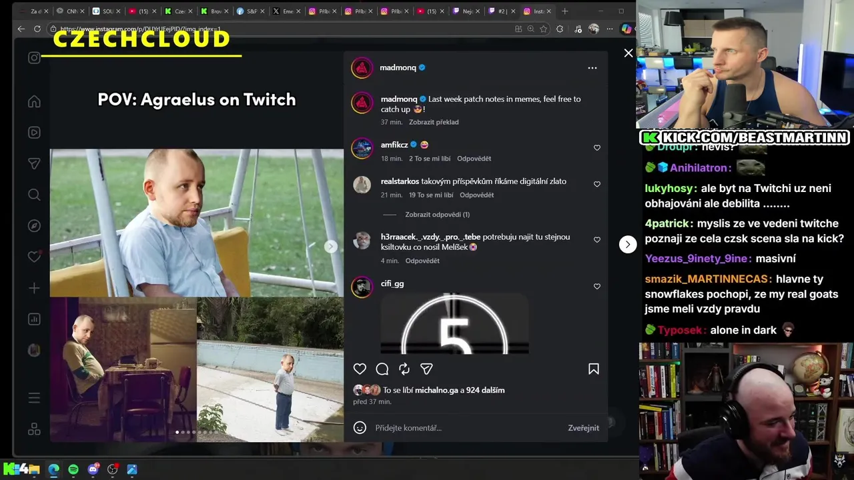
Task: Click the comment bubble icon under post
Action: point(382,369)
